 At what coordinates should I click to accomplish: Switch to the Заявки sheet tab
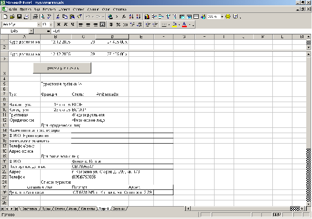118,209
